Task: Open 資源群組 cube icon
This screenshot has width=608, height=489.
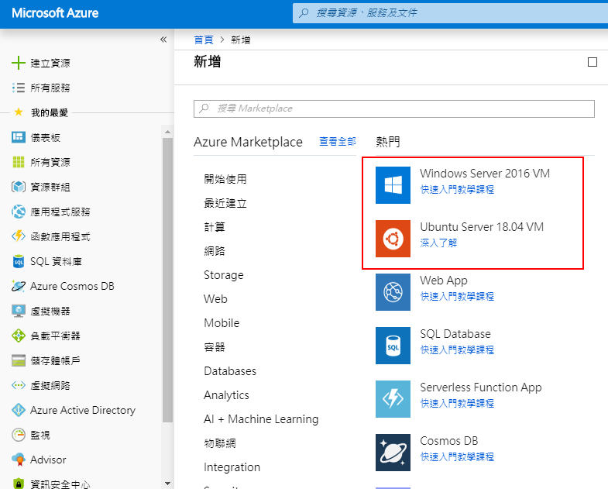Action: pyautogui.click(x=19, y=187)
